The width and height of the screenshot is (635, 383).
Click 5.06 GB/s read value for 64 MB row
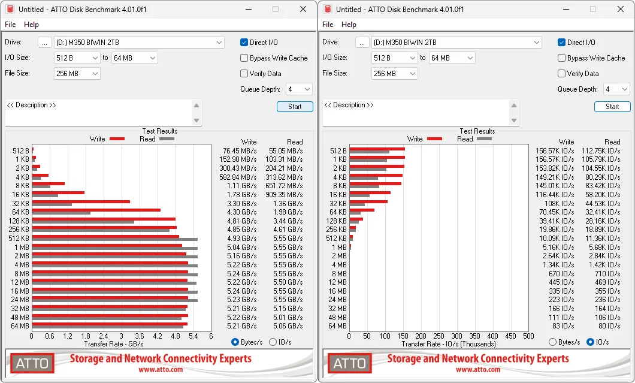[288, 326]
